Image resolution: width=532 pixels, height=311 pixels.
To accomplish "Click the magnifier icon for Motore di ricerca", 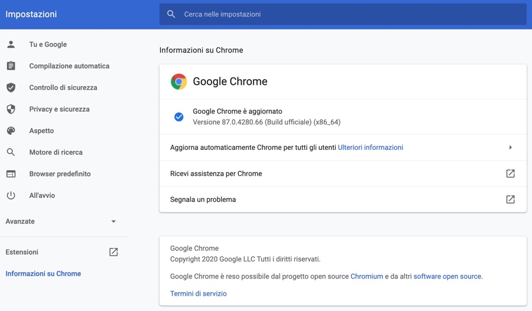I will 11,152.
